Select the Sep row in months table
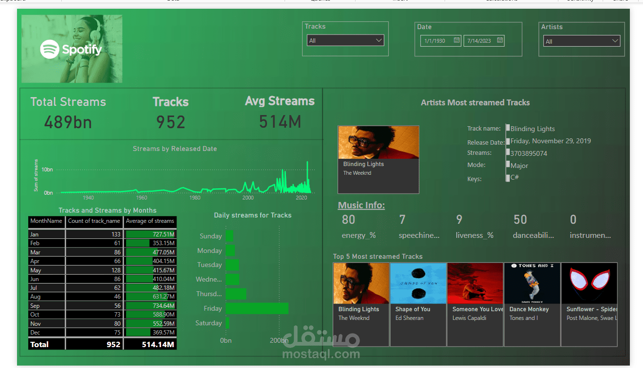This screenshot has height=368, width=643. click(102, 305)
